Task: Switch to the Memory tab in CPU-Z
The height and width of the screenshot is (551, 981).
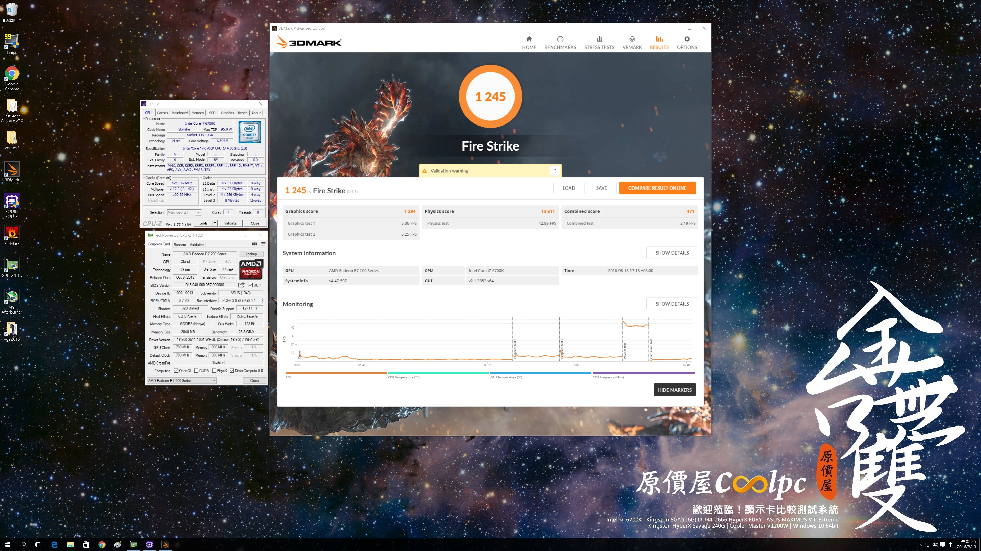Action: (x=198, y=113)
